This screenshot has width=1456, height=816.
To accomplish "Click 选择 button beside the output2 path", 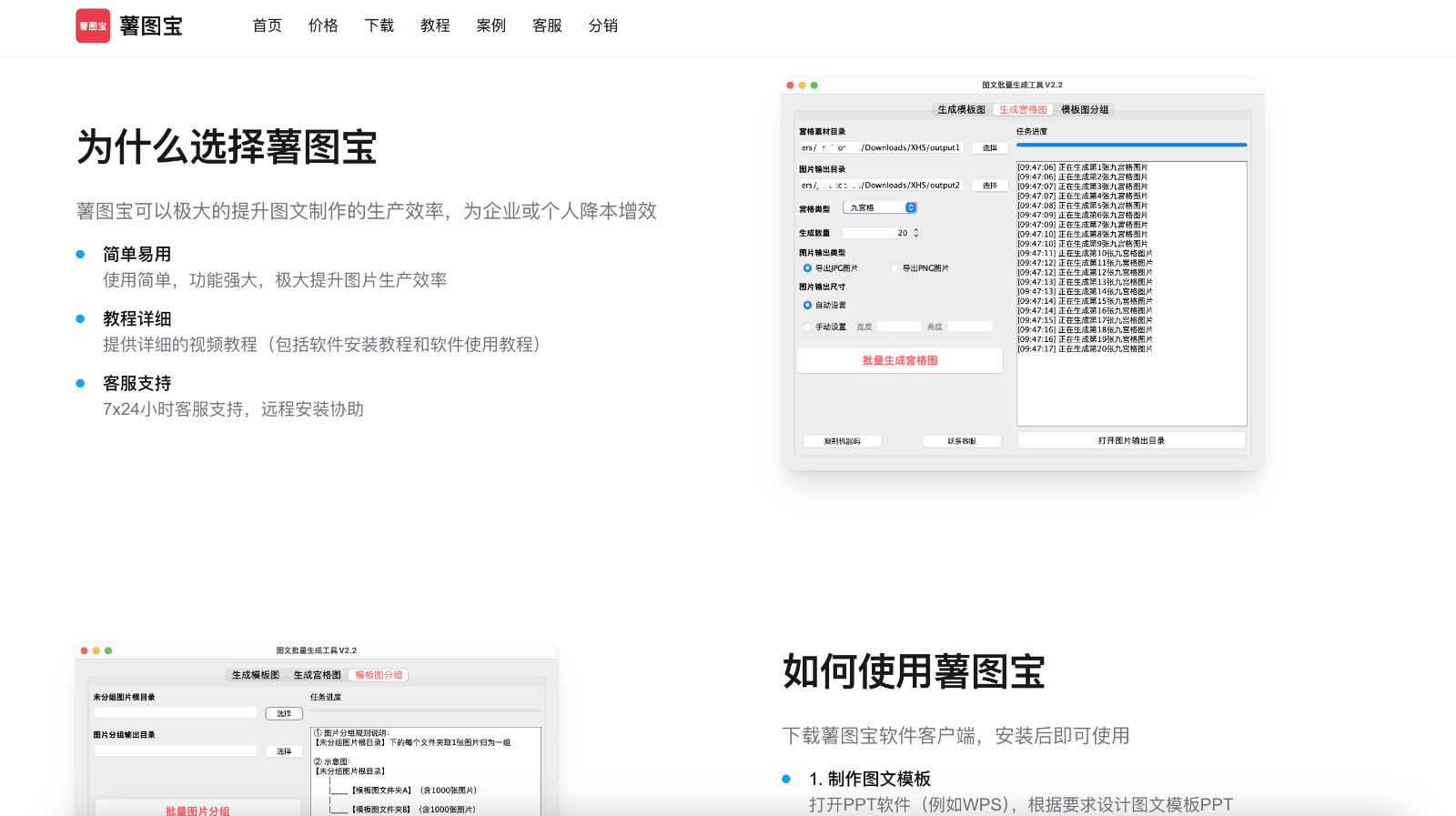I will coord(990,185).
